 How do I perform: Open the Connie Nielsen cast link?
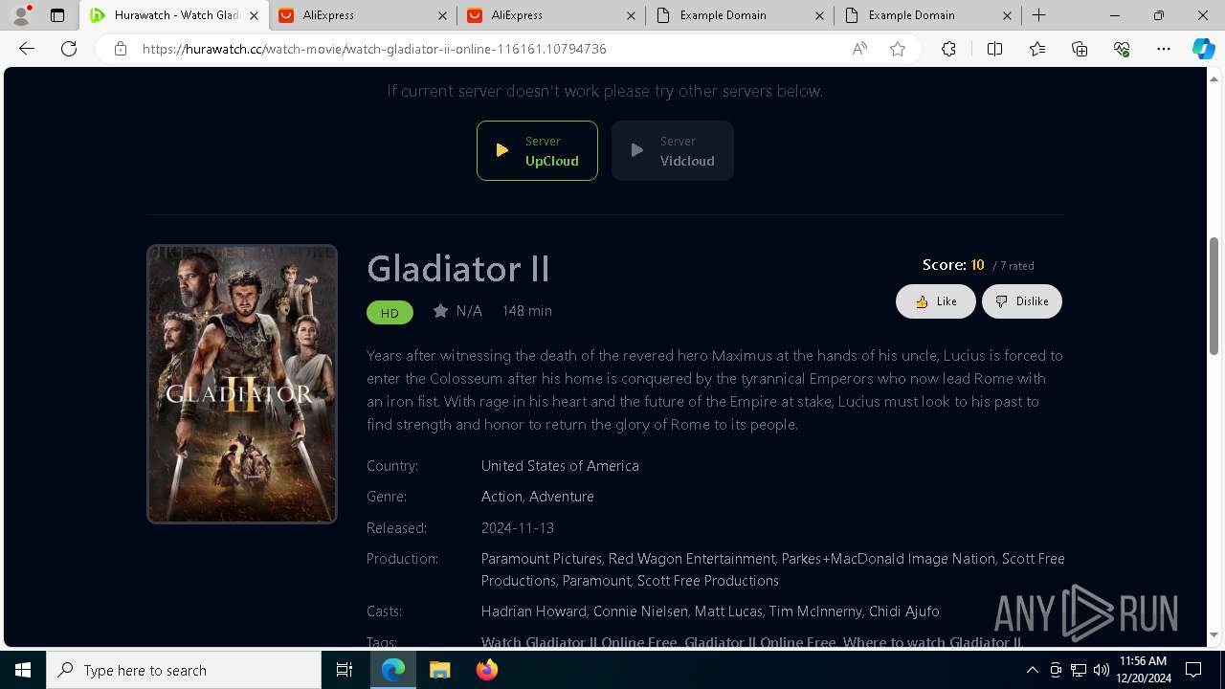coord(640,611)
